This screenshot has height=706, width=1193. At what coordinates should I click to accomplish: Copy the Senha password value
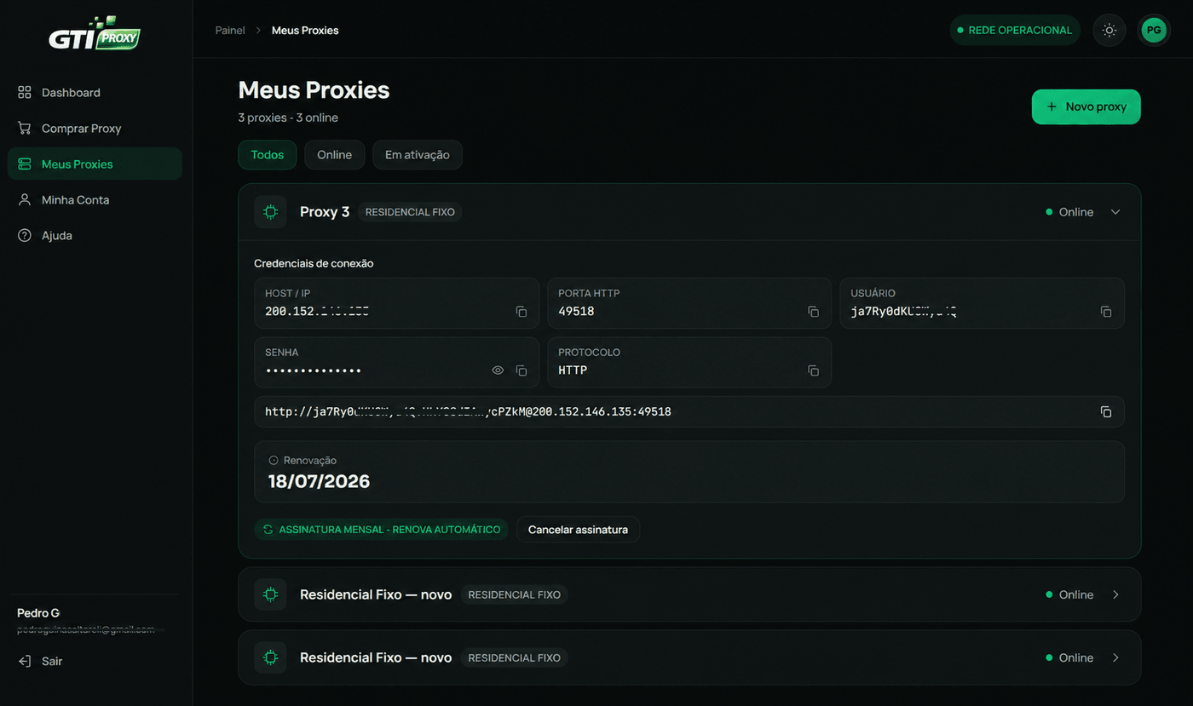(x=522, y=370)
